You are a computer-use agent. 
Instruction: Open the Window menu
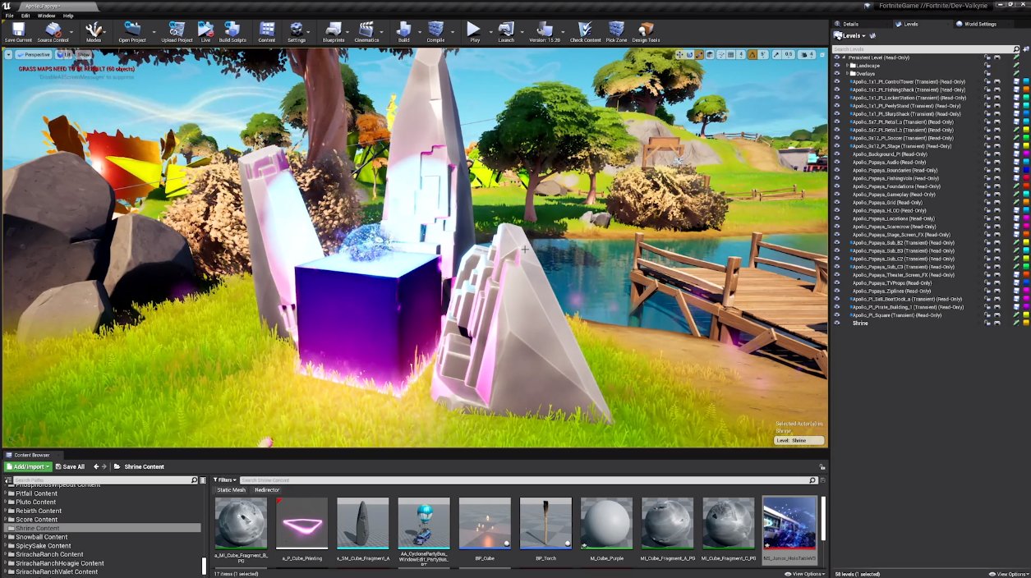[47, 16]
